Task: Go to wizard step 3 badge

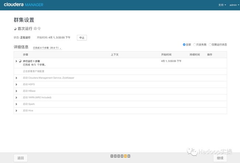Action: 119,156
